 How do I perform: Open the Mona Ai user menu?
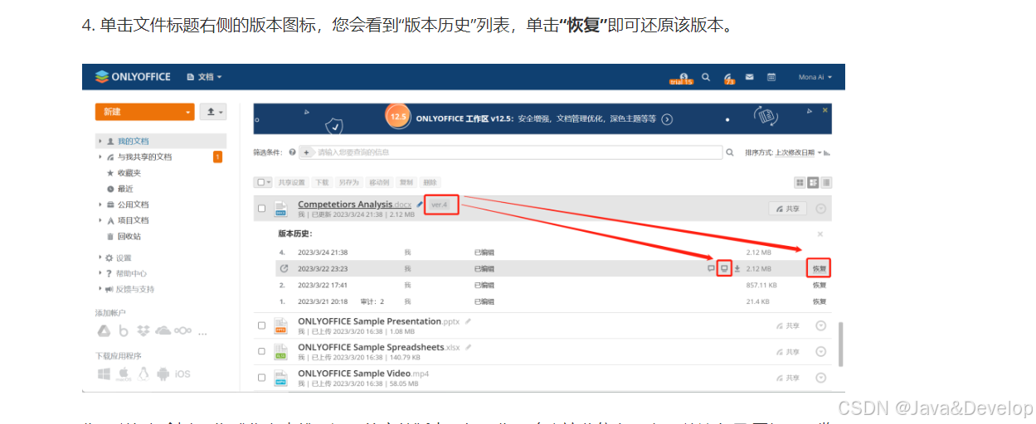(815, 77)
